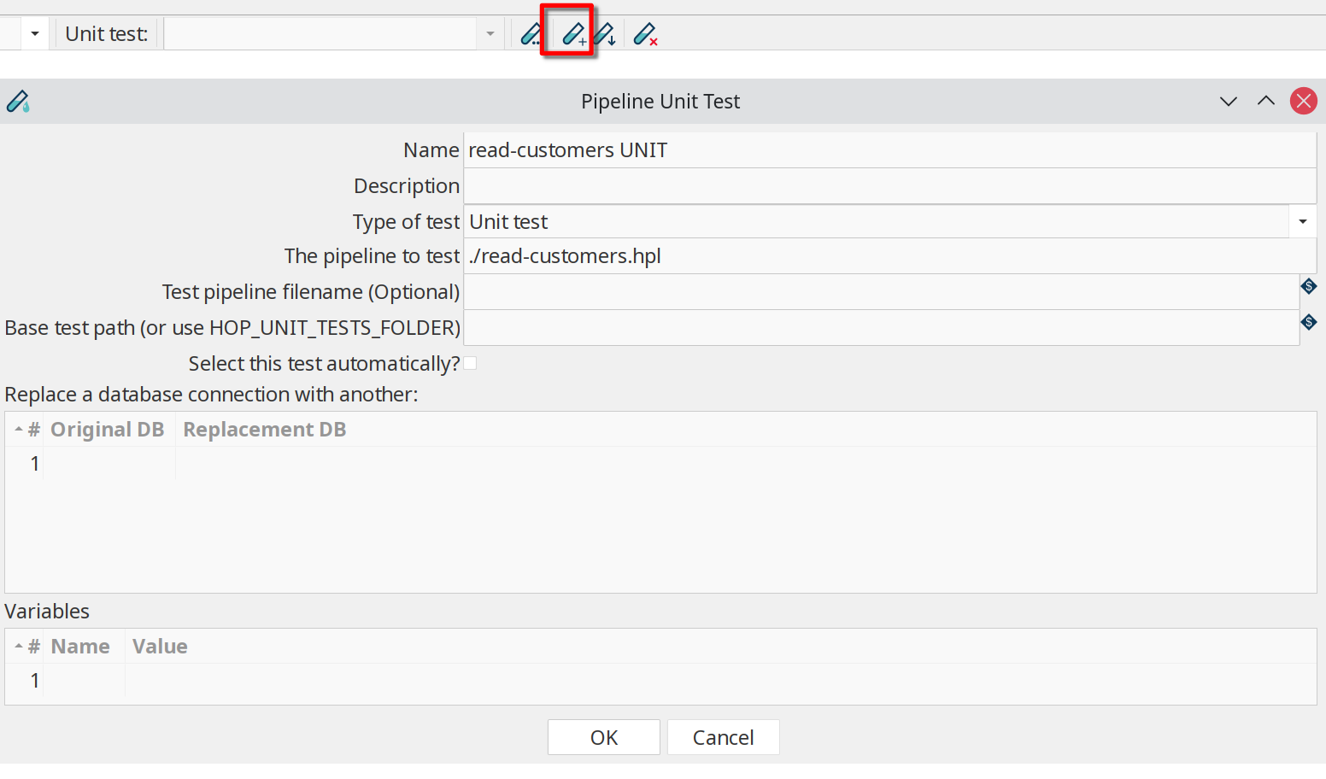Click into the Description field
The width and height of the screenshot is (1326, 779).
point(889,186)
